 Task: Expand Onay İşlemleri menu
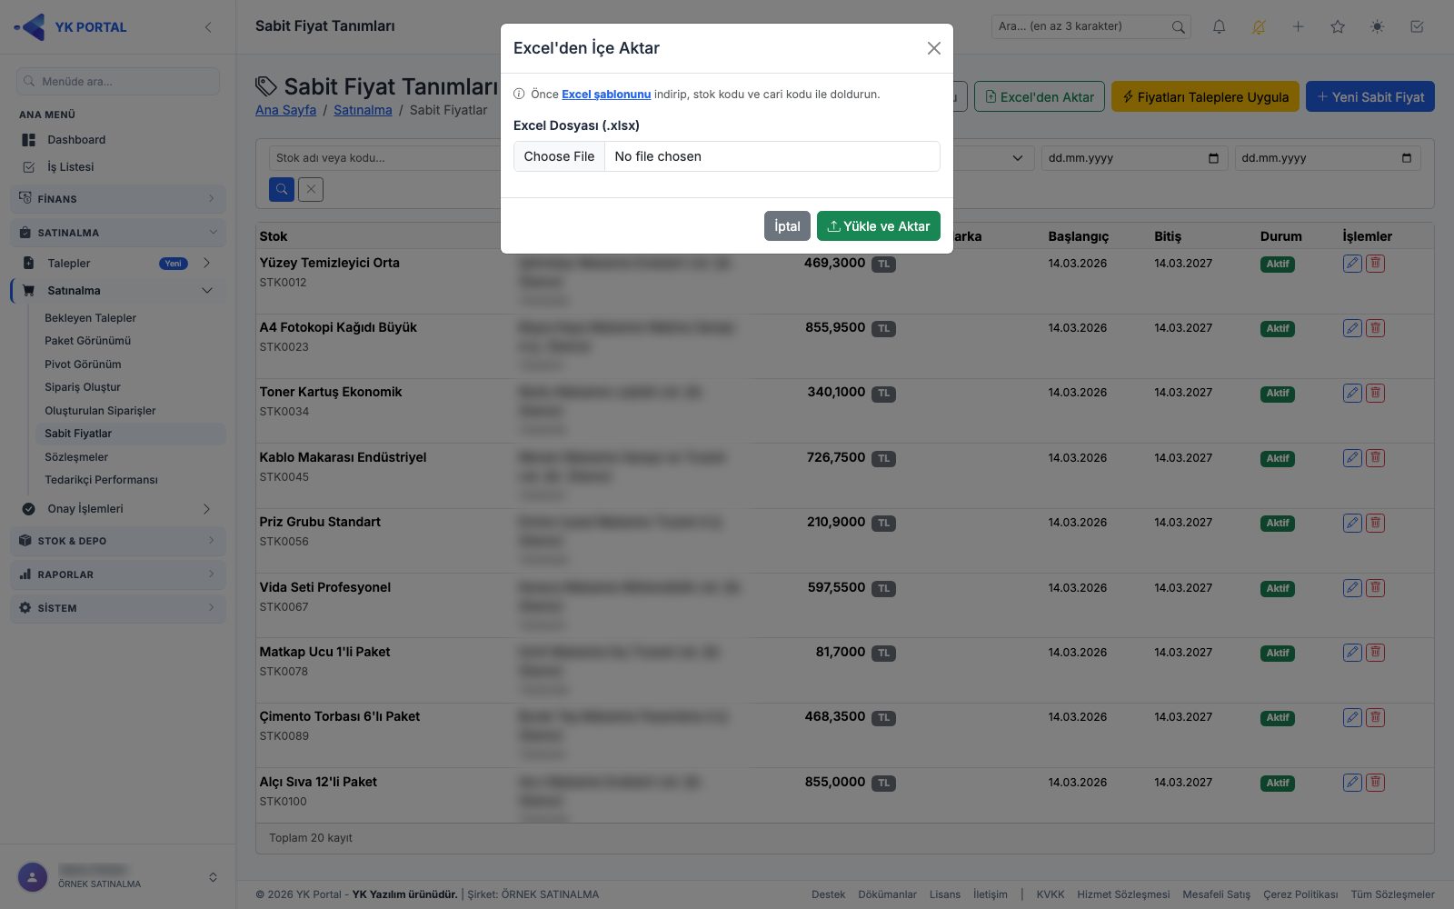[x=118, y=509]
